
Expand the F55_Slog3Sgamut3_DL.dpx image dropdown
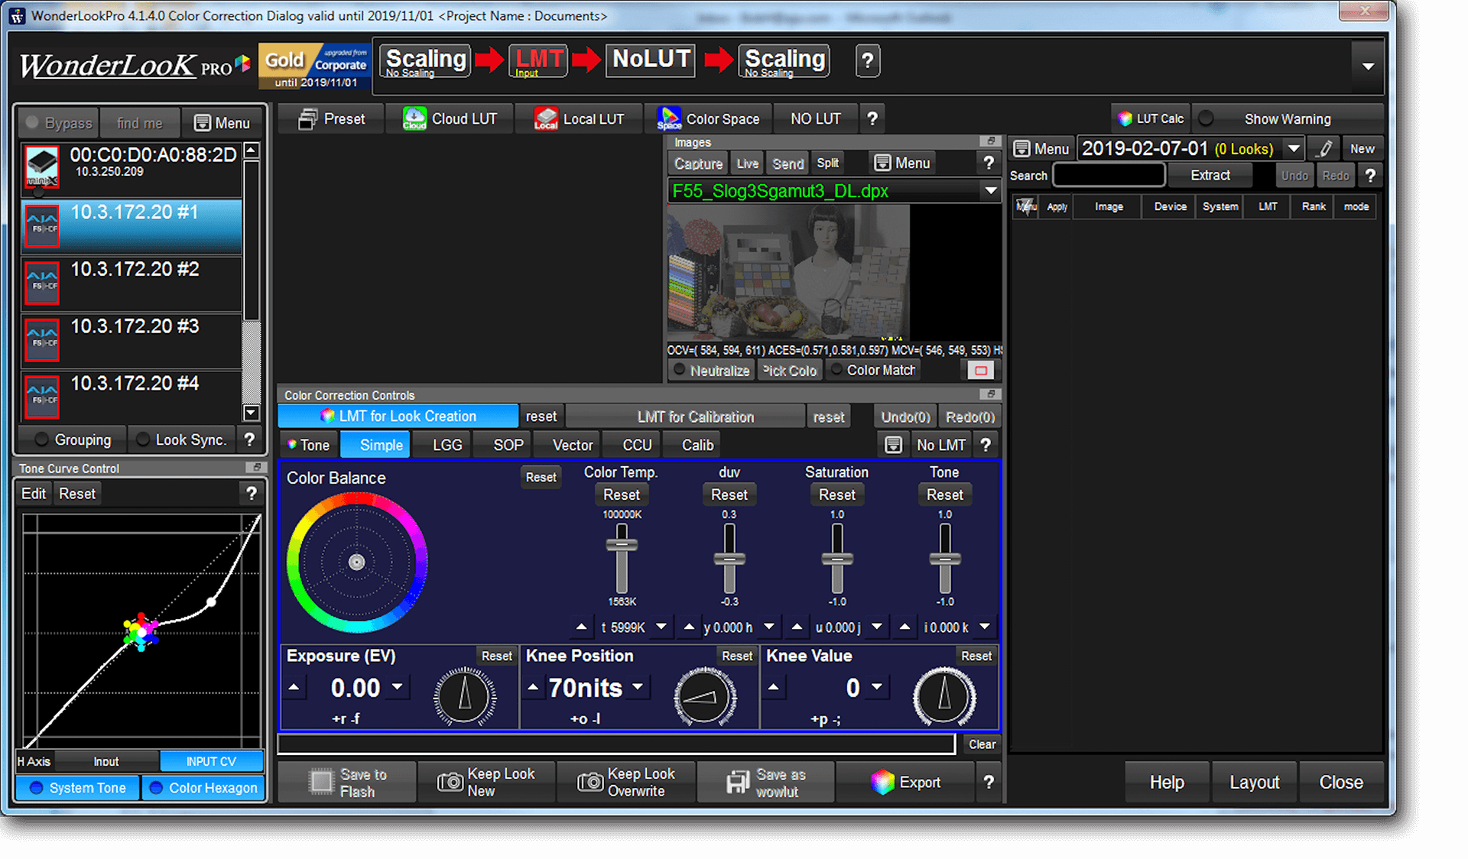click(991, 190)
